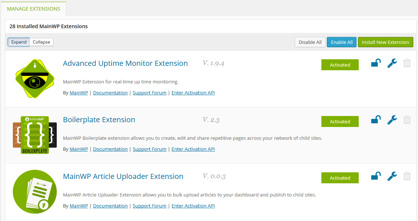Open wrench settings for Article Uploader Extension
Viewport: 418px width, 221px height.
[x=392, y=176]
